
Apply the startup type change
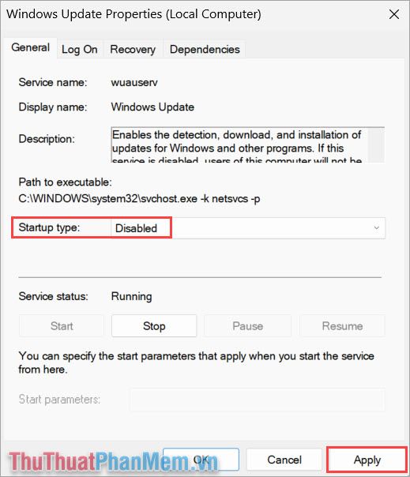[x=367, y=460]
